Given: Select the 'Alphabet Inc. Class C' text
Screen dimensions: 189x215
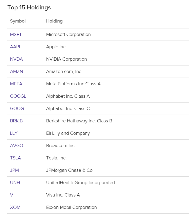Looking at the screenshot, I should point(68,108).
